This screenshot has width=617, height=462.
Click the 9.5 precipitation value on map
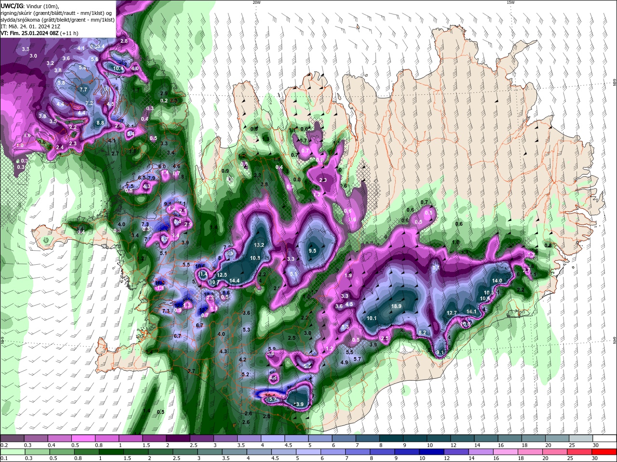312,251
